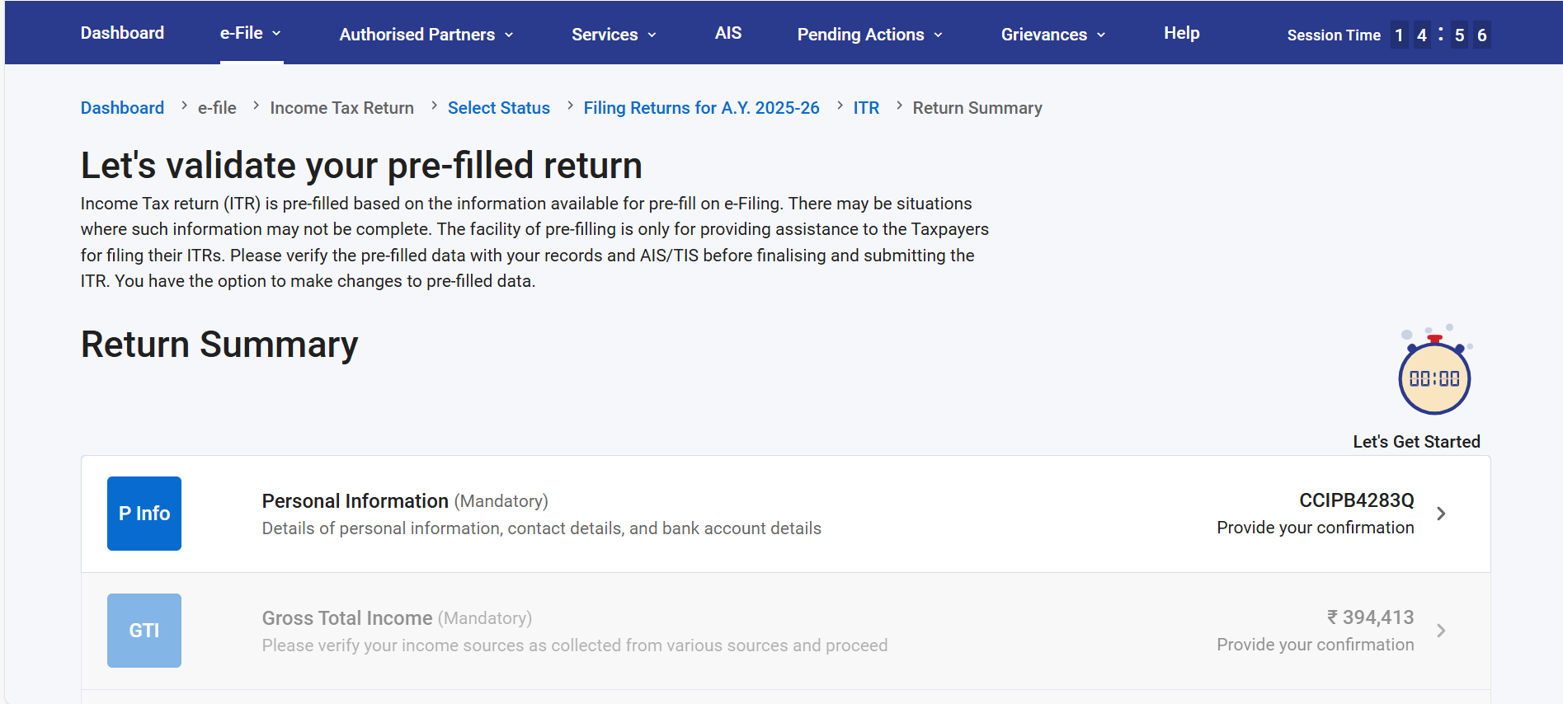Click the GTI section icon
Screen dimensions: 1563x704
[x=144, y=631]
